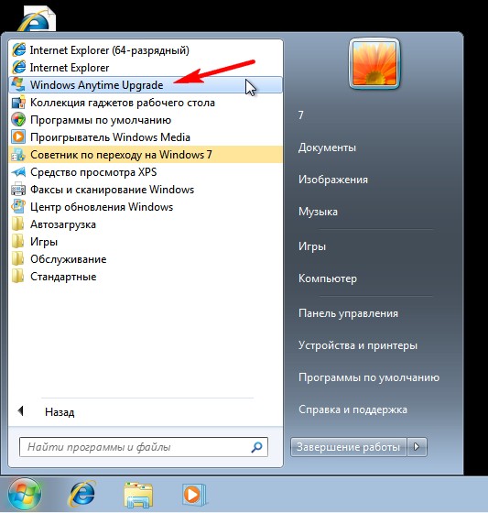Open Internet Explorer (64-разрядный) entry
Screen dimensions: 488x513
pos(146,50)
